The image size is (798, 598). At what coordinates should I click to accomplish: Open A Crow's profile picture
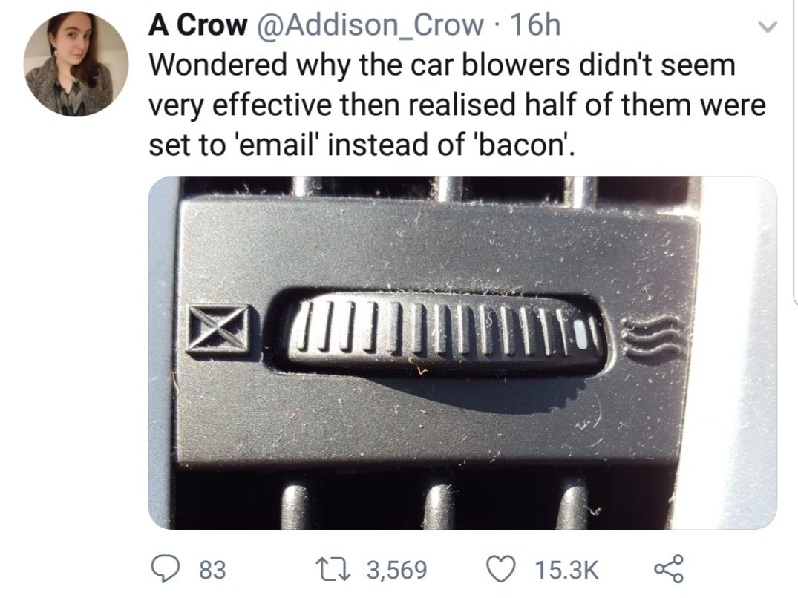coord(76,64)
